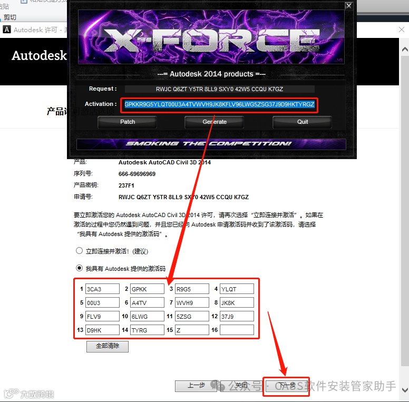This screenshot has height=402, width=409.
Task: Select 我具有 Autodesk 提供的激活码 radio option
Action: pos(79,268)
